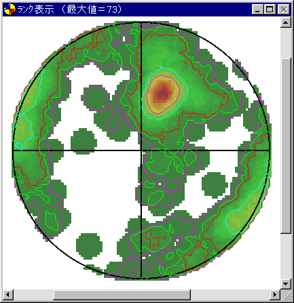
Task: Click the vertical scrollbar up arrow
Action: point(286,22)
